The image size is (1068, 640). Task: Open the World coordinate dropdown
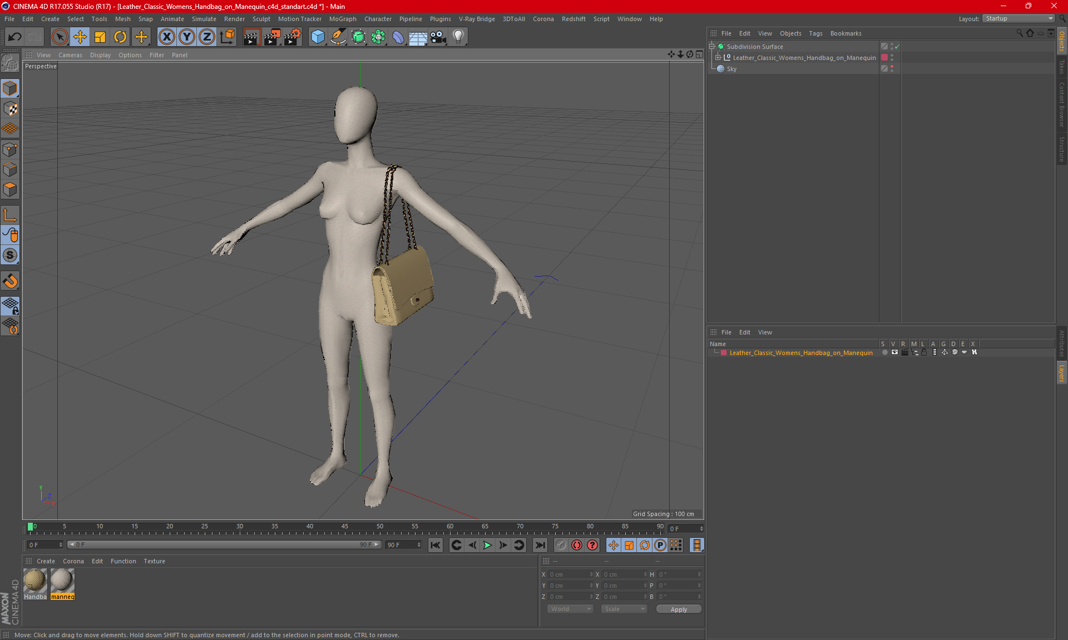[x=570, y=609]
